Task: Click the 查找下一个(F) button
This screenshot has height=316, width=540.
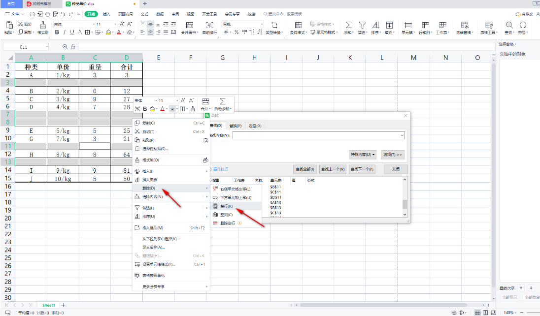Action: pos(362,169)
